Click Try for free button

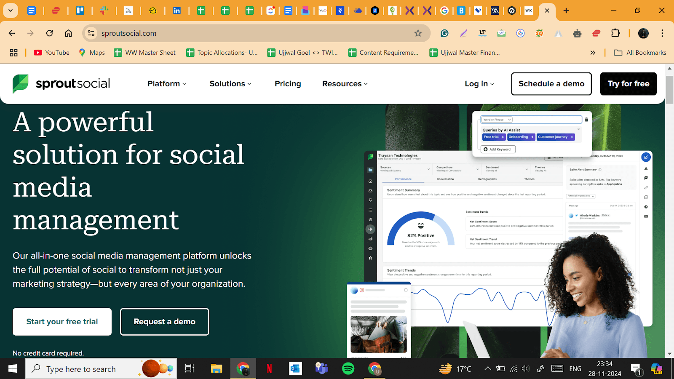pos(629,84)
